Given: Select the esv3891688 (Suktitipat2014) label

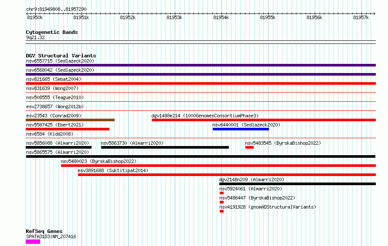Looking at the screenshot, I should 113,170.
